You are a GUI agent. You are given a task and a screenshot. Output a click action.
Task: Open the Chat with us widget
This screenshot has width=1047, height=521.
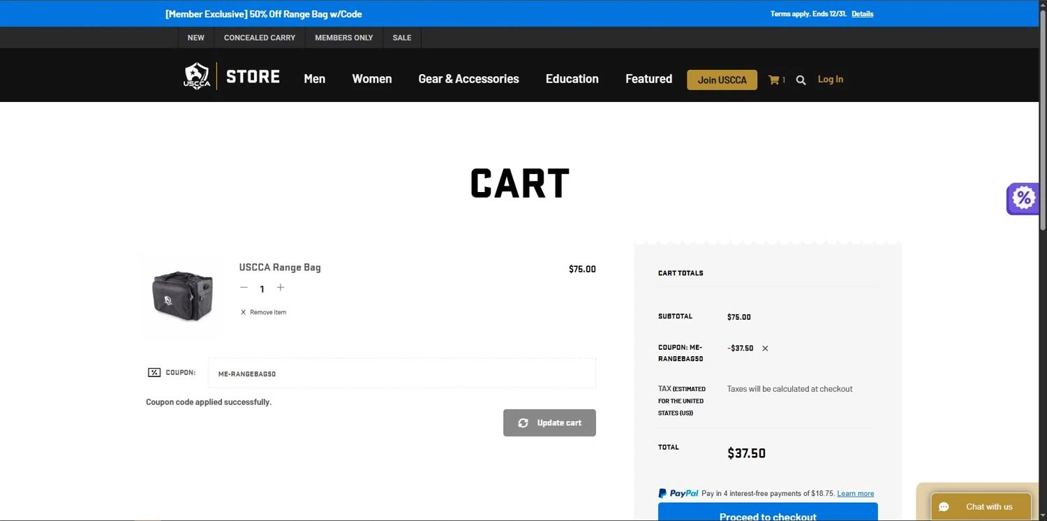click(x=981, y=506)
